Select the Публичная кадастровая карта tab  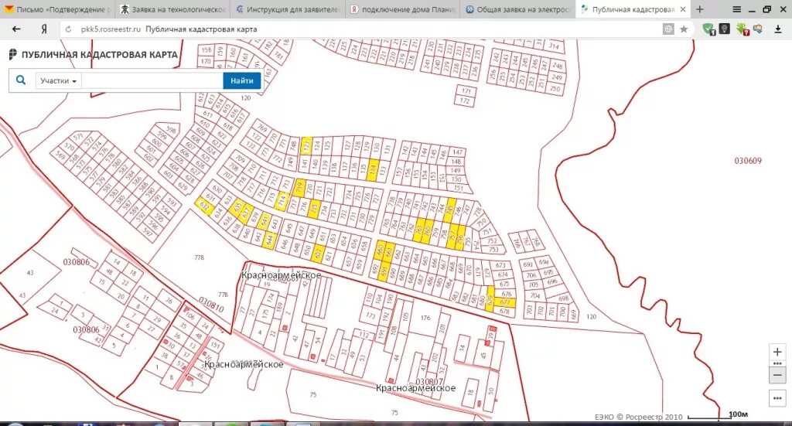[633, 9]
